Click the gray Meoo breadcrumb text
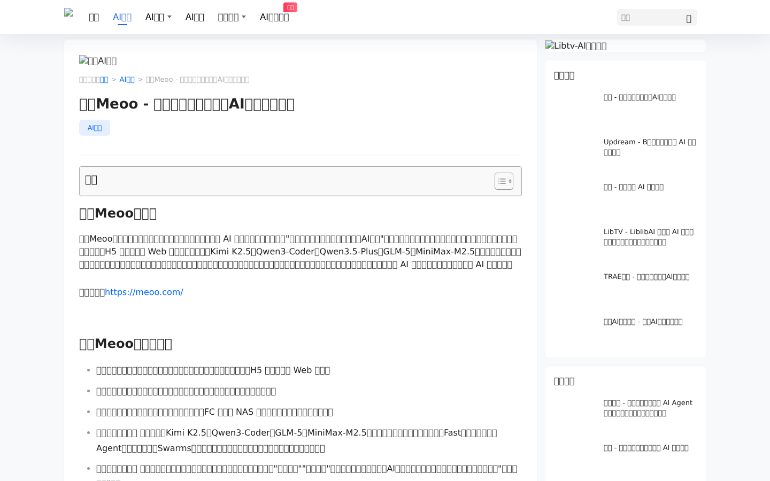Viewport: 770px width, 481px height. tap(197, 80)
